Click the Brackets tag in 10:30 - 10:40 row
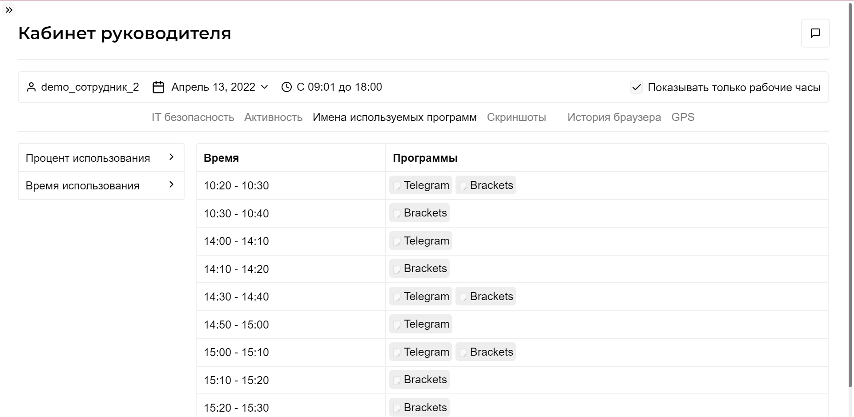This screenshot has height=417, width=854. click(x=419, y=213)
